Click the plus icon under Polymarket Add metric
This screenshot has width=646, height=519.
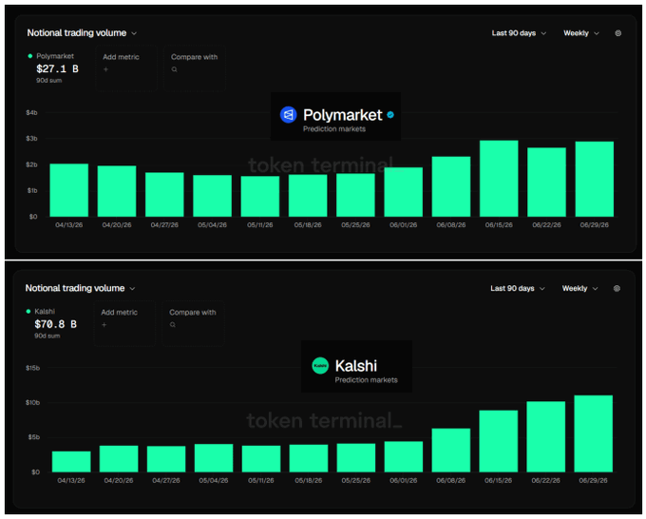tap(105, 69)
